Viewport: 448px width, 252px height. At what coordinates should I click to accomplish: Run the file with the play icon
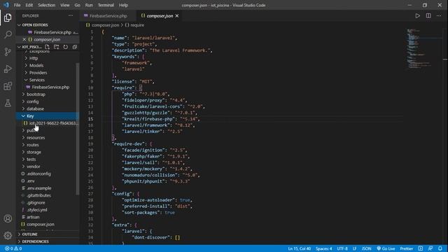click(417, 15)
